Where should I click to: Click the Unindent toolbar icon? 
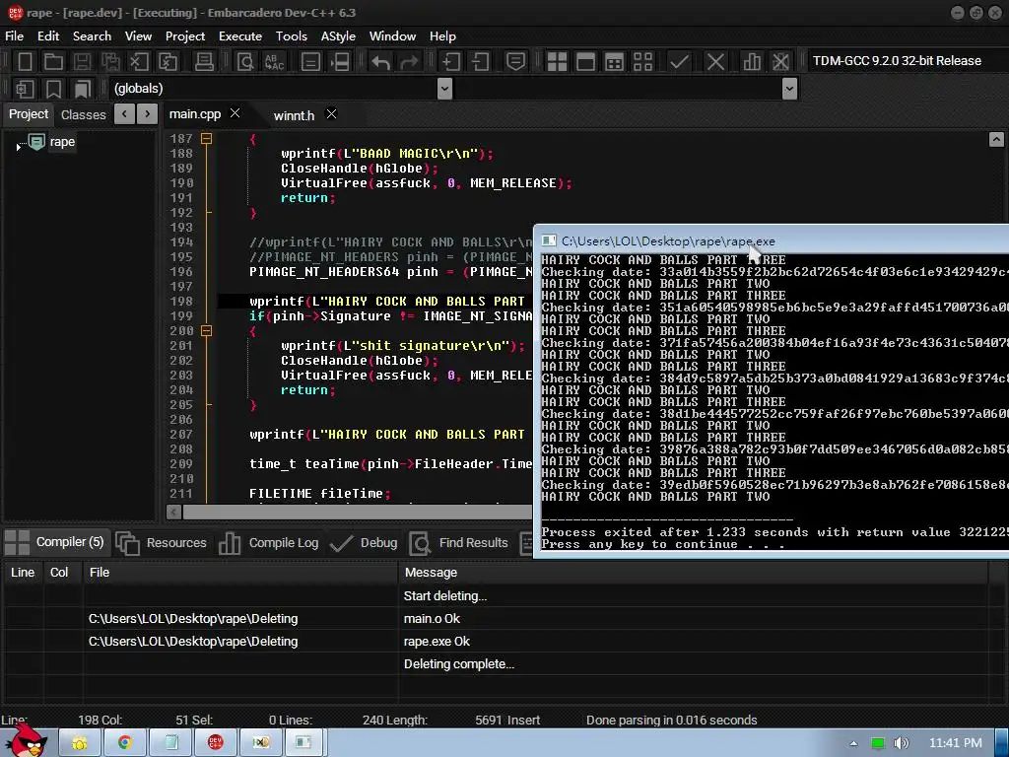coord(480,62)
